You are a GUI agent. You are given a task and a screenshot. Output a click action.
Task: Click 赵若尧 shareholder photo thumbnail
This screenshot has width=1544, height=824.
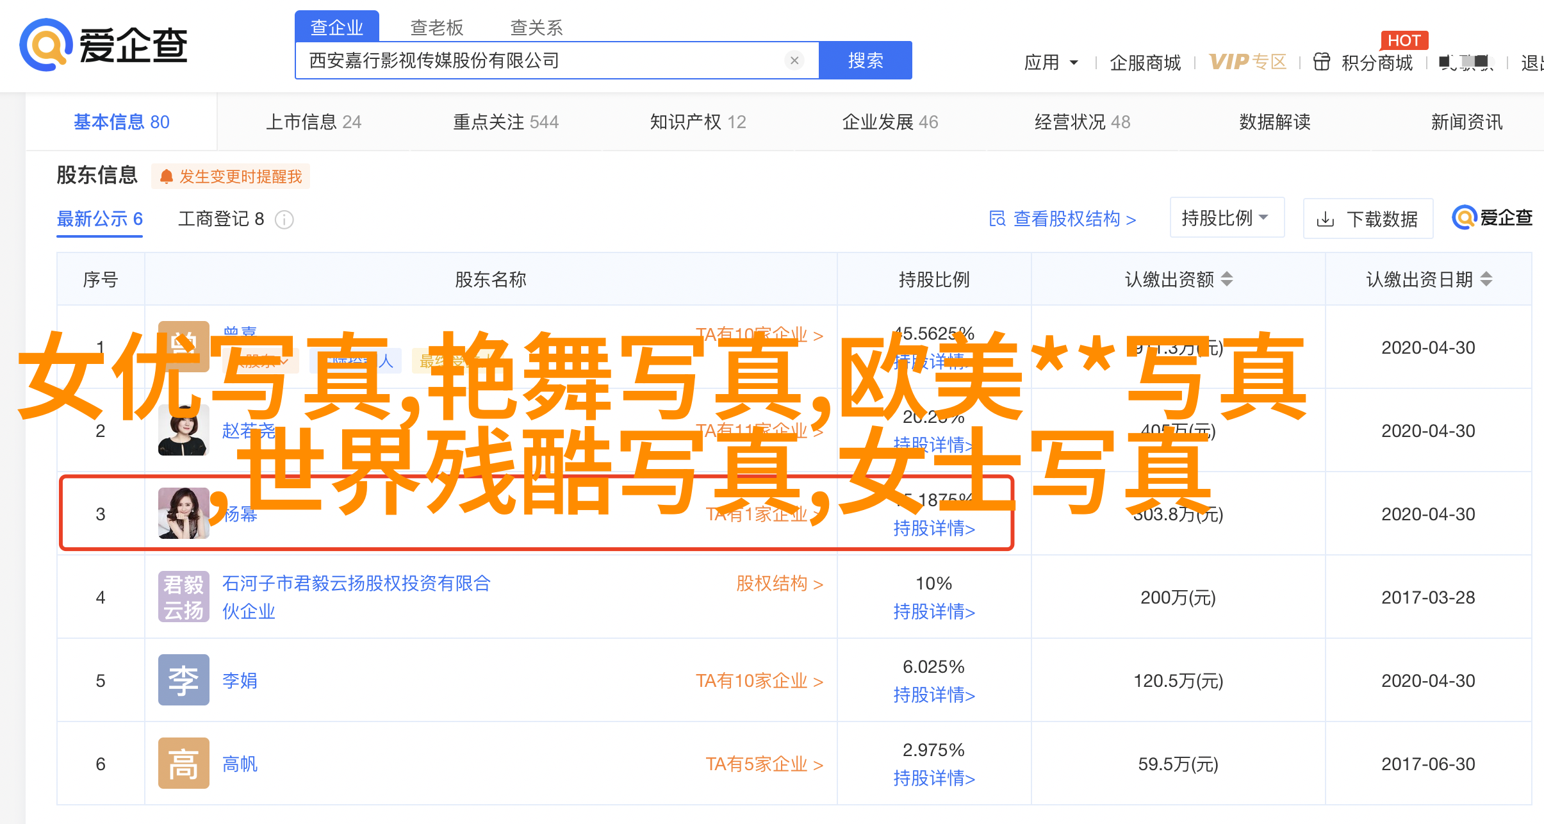click(x=184, y=430)
